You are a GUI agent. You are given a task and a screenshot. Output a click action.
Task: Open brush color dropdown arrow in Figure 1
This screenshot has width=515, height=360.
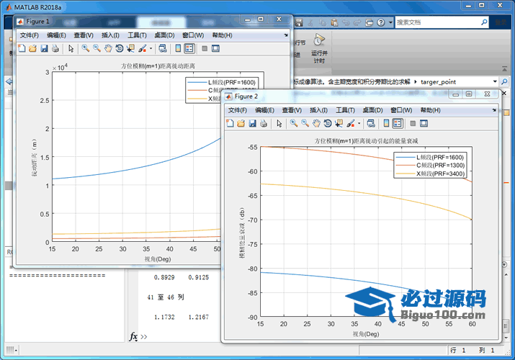pyautogui.click(x=151, y=48)
